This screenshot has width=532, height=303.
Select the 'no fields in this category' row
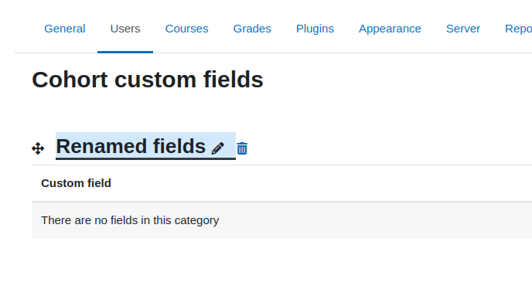pos(281,220)
